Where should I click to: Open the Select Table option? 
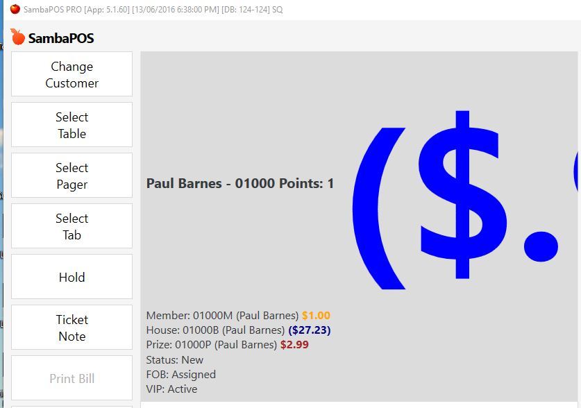click(x=72, y=125)
